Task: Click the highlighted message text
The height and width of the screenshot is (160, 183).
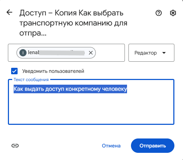Action: coord(70,89)
